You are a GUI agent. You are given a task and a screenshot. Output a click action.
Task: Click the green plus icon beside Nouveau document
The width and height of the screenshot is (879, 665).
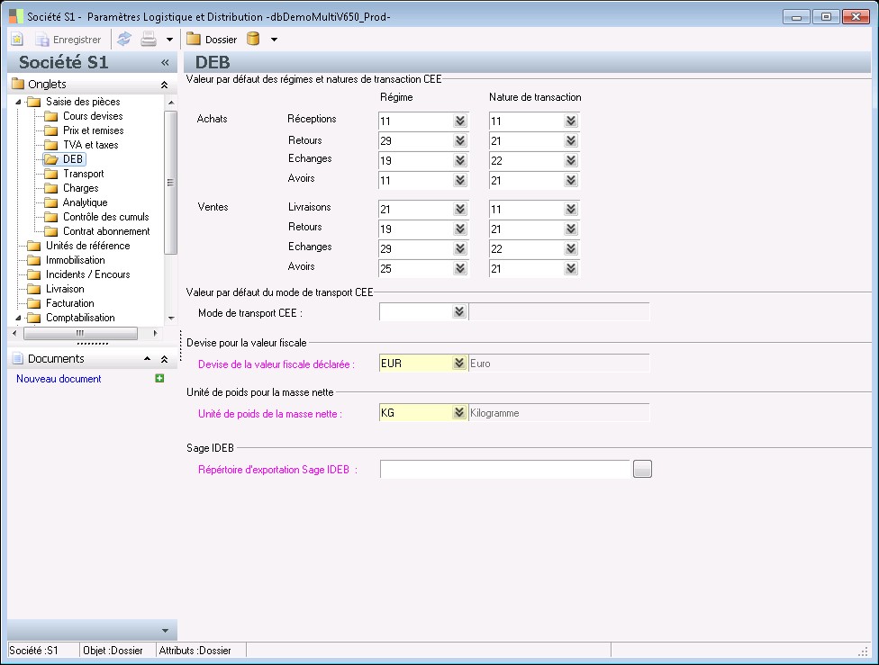click(159, 379)
